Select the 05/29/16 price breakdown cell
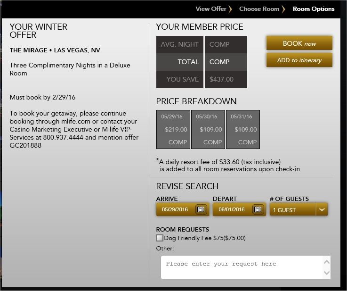Screen dimensions: 347x291 click(x=173, y=129)
